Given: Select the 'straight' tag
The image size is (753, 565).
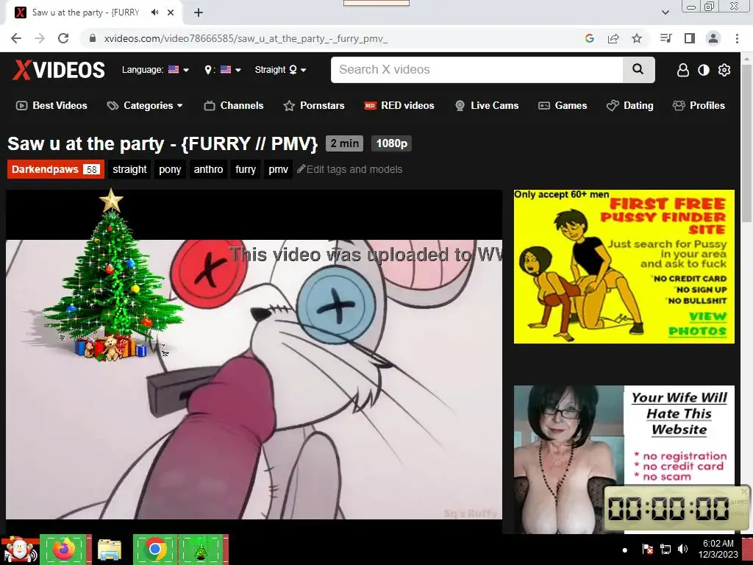Looking at the screenshot, I should click(129, 170).
